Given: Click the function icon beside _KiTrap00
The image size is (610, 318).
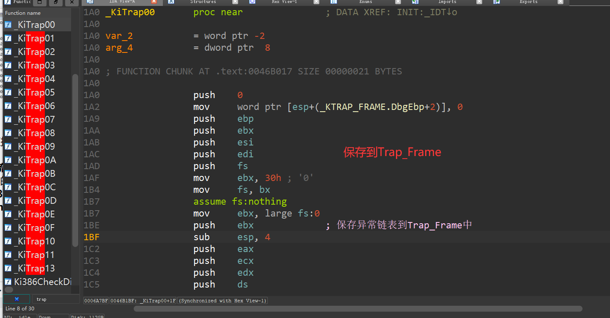Looking at the screenshot, I should [8, 25].
